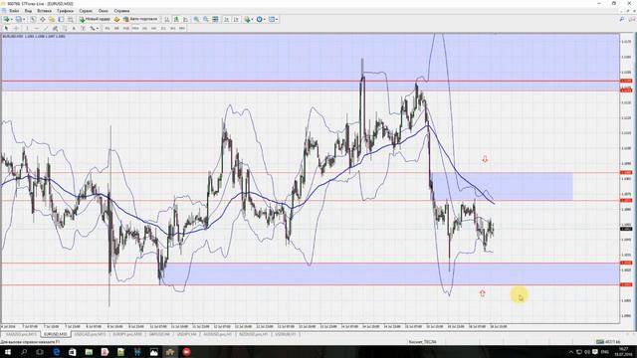Open the Windows Start menu

pos(7,351)
